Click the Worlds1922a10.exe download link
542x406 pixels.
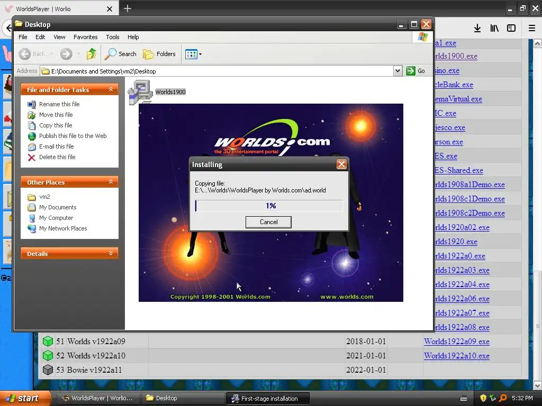(457, 356)
